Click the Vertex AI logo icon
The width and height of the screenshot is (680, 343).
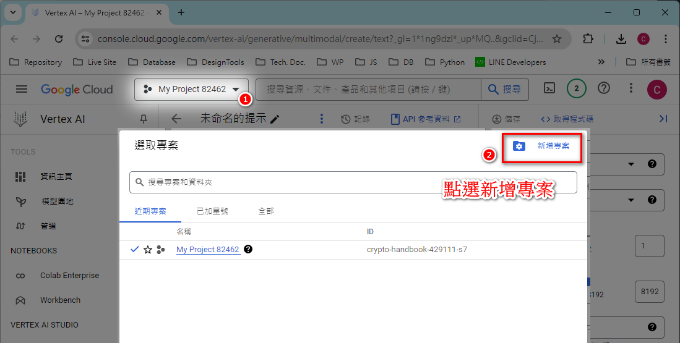click(20, 119)
